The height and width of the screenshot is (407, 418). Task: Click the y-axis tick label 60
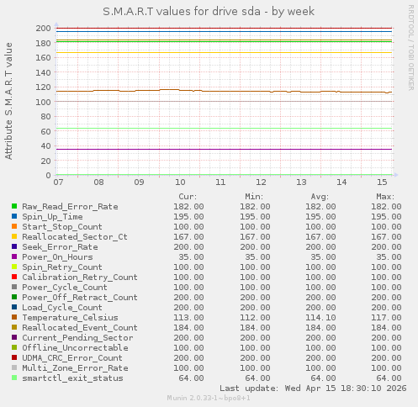pos(45,131)
